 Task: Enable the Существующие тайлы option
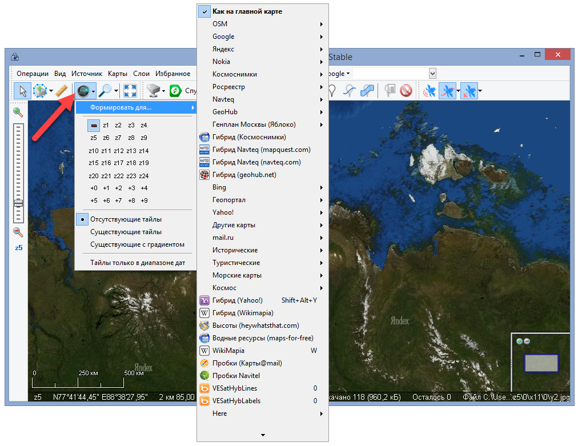(126, 232)
